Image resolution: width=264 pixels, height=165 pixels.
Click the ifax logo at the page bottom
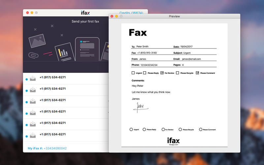174,141
